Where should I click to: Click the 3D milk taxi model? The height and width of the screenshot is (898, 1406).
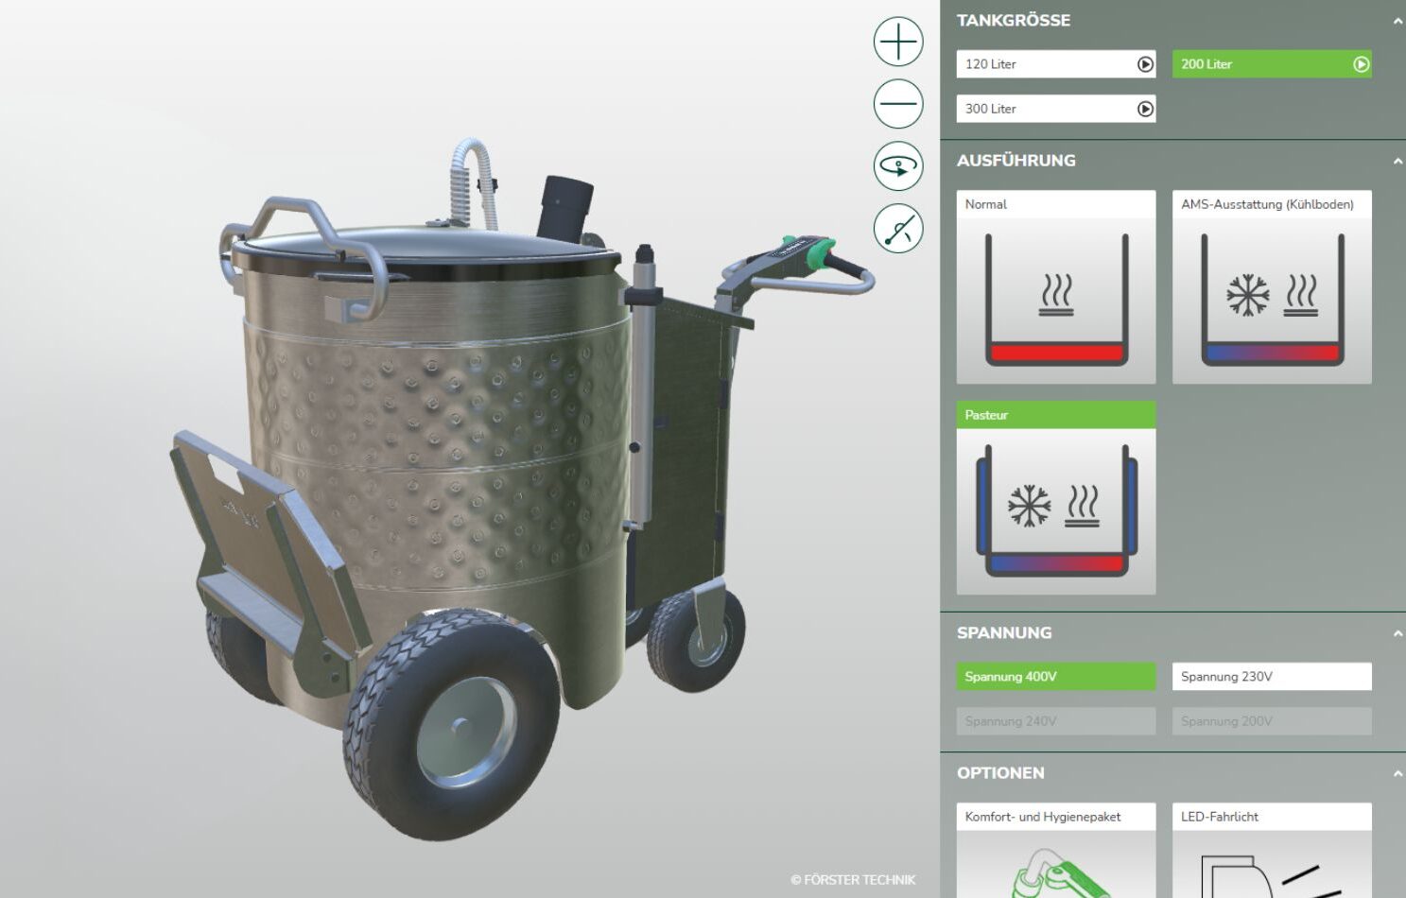[x=444, y=473]
